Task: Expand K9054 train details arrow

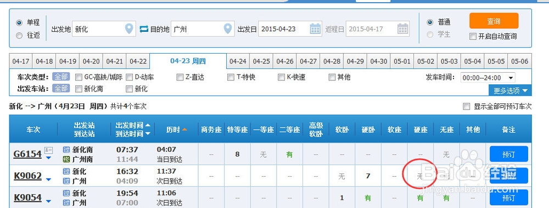Action: (x=48, y=201)
